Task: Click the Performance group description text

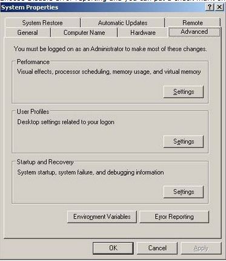Action: point(109,72)
